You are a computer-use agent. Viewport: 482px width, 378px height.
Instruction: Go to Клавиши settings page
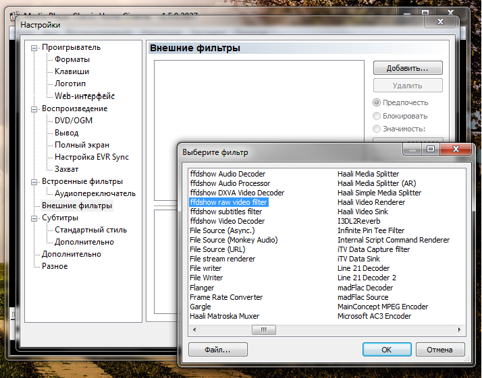(72, 71)
